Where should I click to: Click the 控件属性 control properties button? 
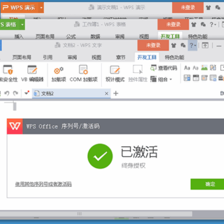click(138, 73)
